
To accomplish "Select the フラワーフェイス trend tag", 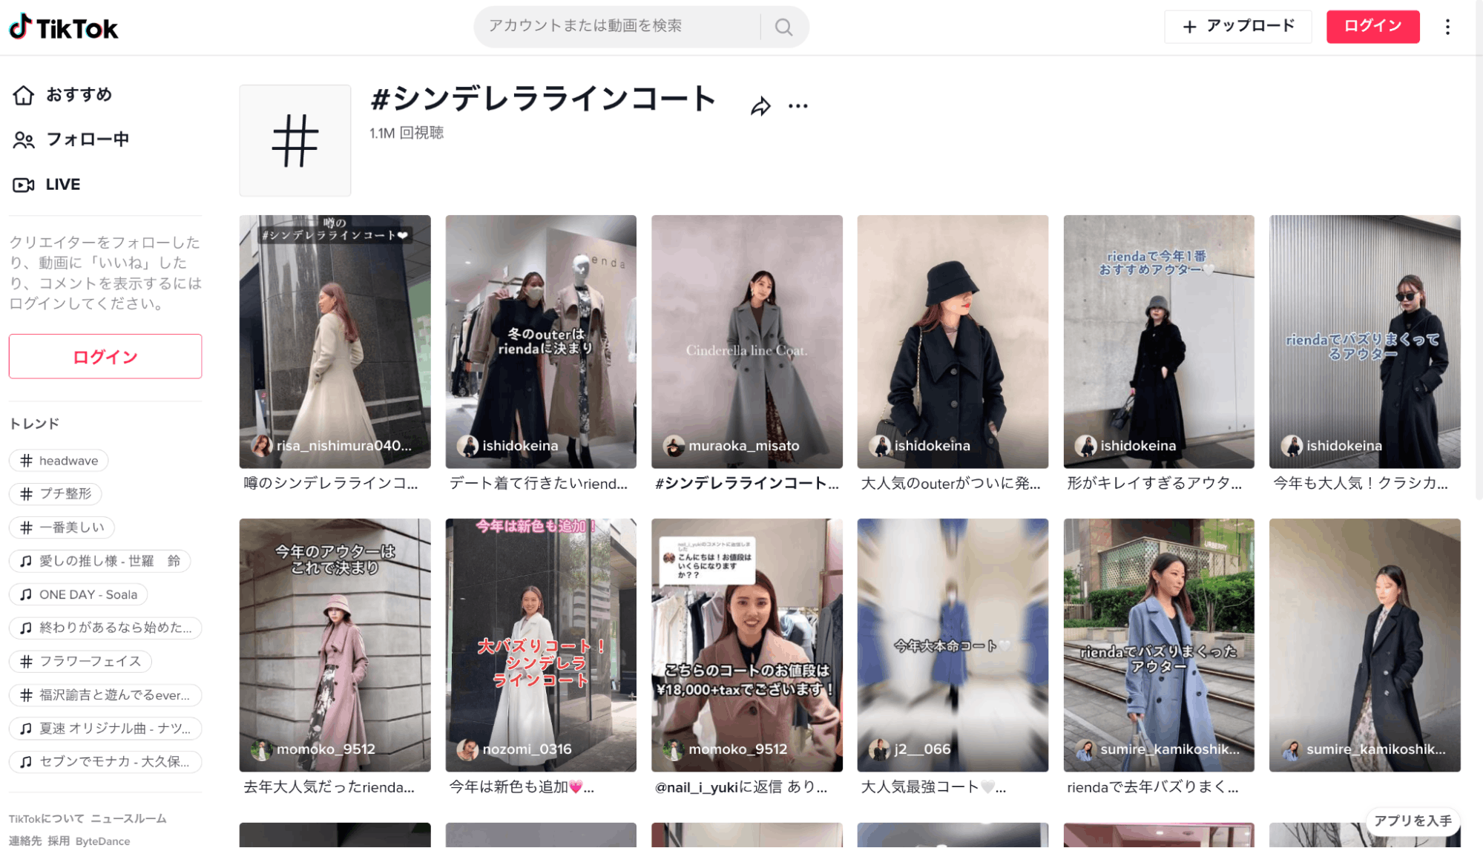I will click(80, 661).
